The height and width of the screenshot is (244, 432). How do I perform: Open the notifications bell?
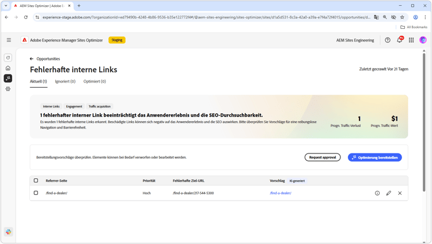400,40
